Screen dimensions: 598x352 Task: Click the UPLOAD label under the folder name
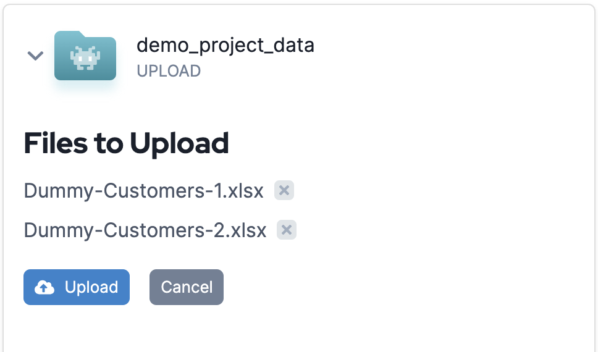click(x=169, y=71)
